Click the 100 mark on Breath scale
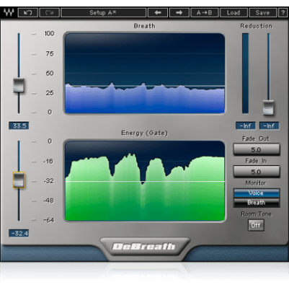Viewport: 289px width, 290px height. point(49,33)
